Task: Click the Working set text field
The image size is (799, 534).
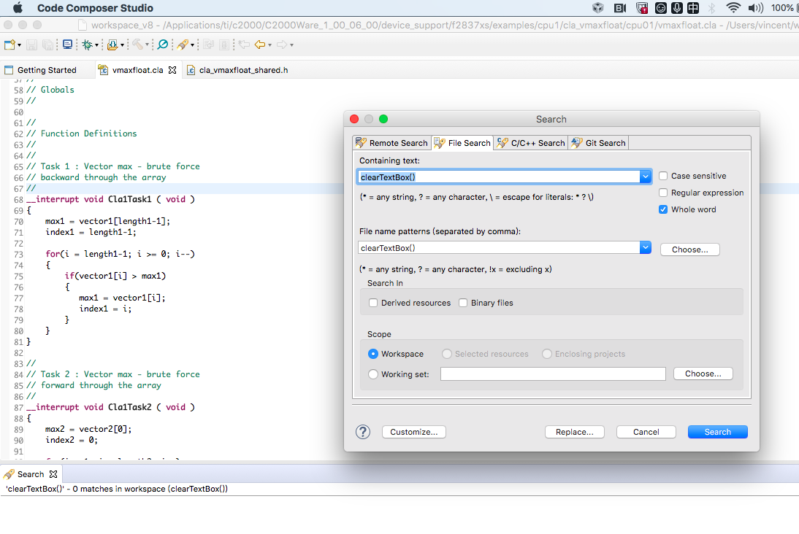Action: (553, 374)
